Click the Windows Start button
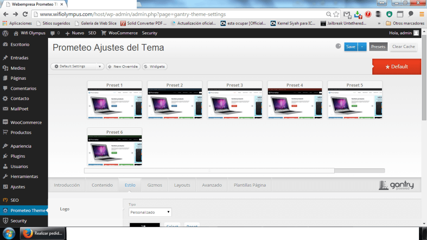 click(x=9, y=233)
